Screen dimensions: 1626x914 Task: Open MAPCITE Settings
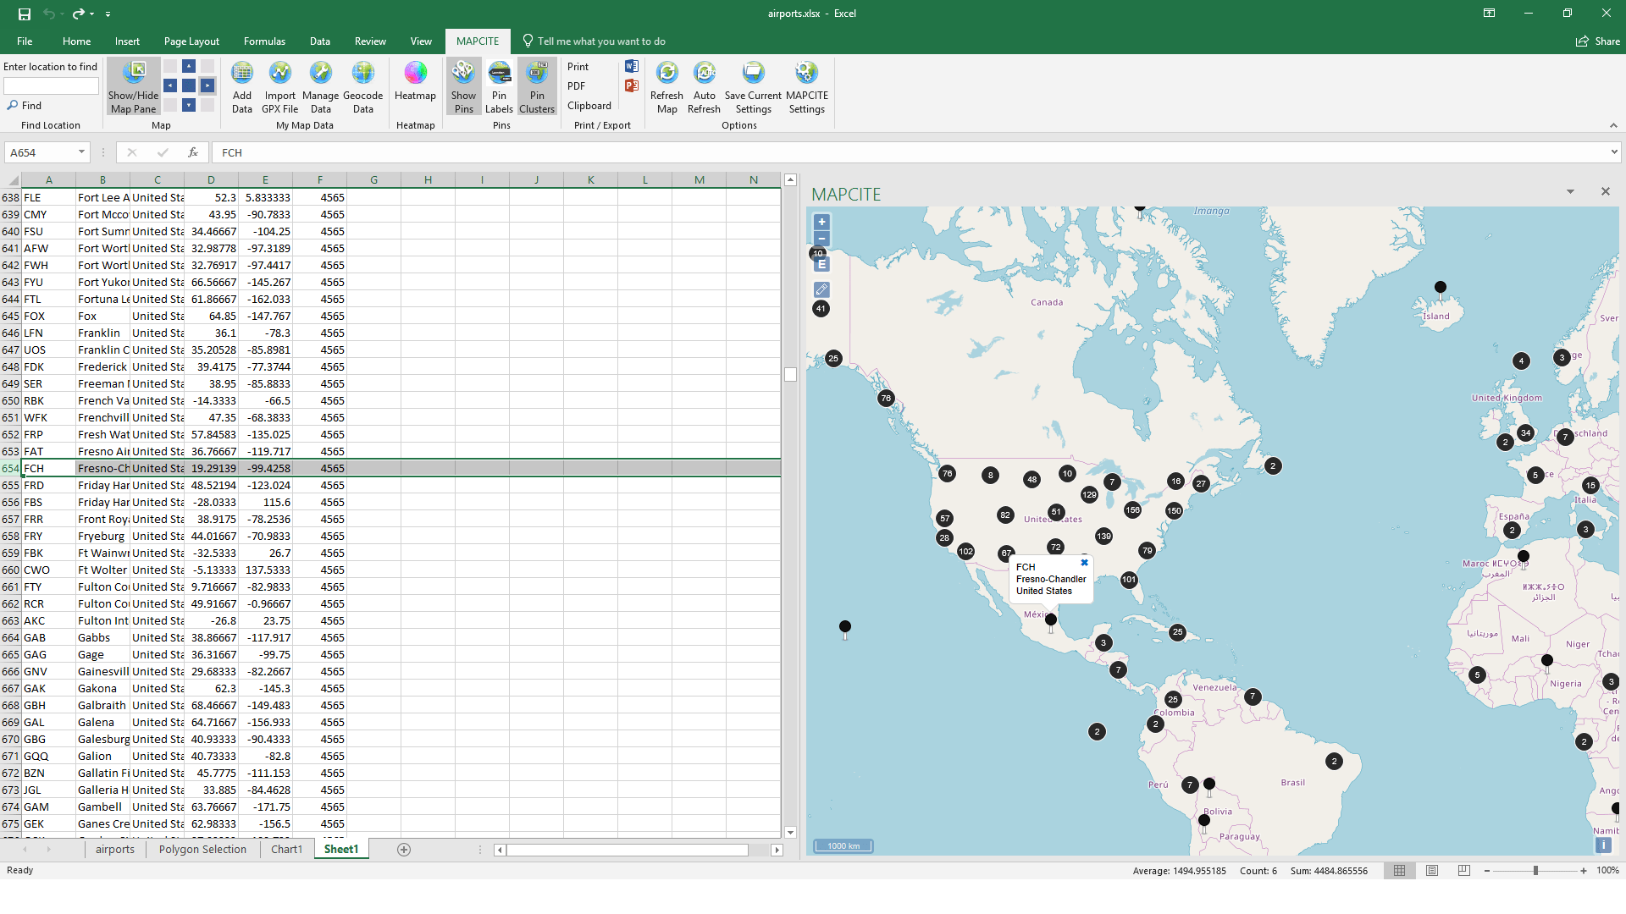click(807, 86)
